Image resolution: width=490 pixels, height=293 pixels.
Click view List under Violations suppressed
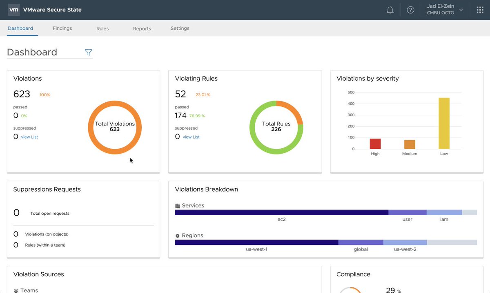29,137
